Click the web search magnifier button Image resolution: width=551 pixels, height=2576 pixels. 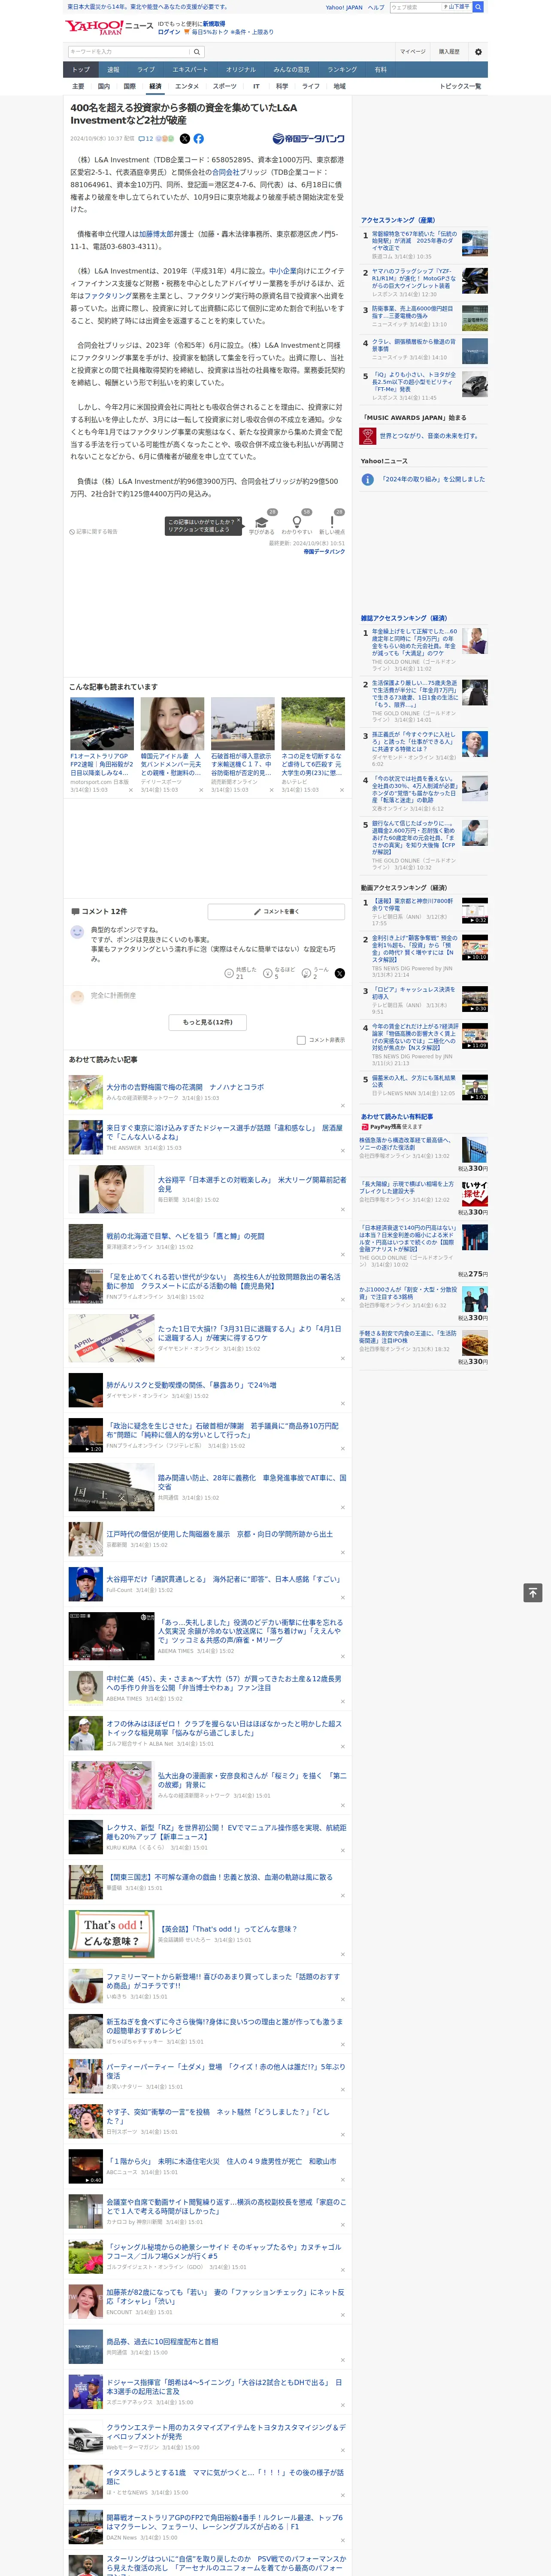[x=478, y=7]
